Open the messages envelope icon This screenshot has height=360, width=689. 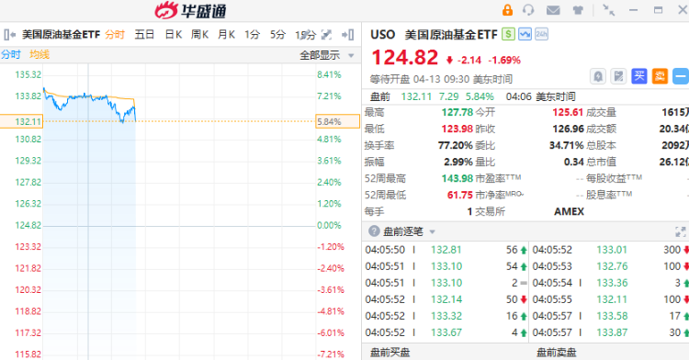pyautogui.click(x=553, y=10)
